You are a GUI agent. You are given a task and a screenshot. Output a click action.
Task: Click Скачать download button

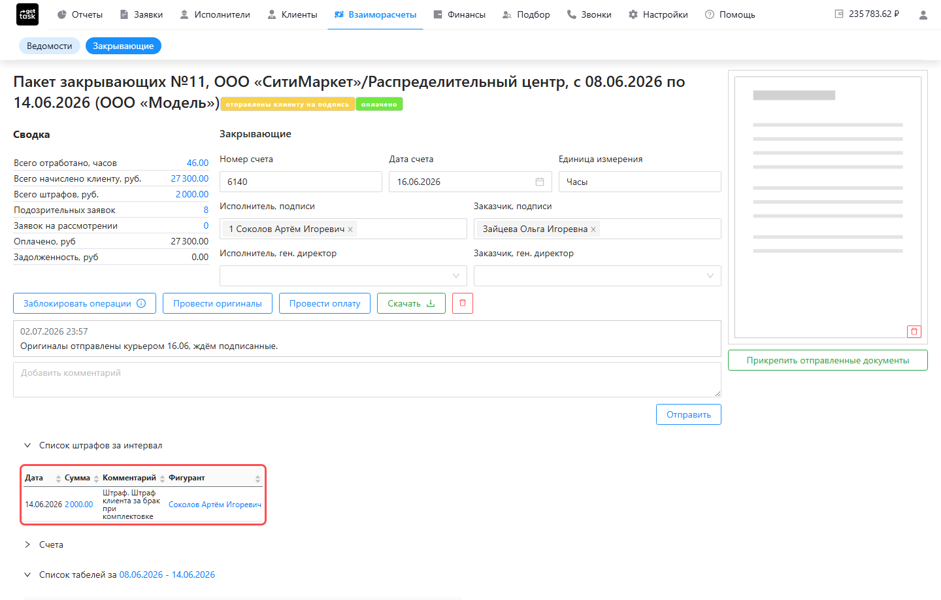[411, 303]
